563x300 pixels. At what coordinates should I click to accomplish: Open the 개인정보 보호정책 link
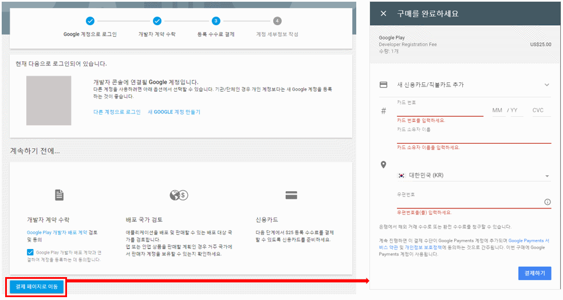click(423, 247)
